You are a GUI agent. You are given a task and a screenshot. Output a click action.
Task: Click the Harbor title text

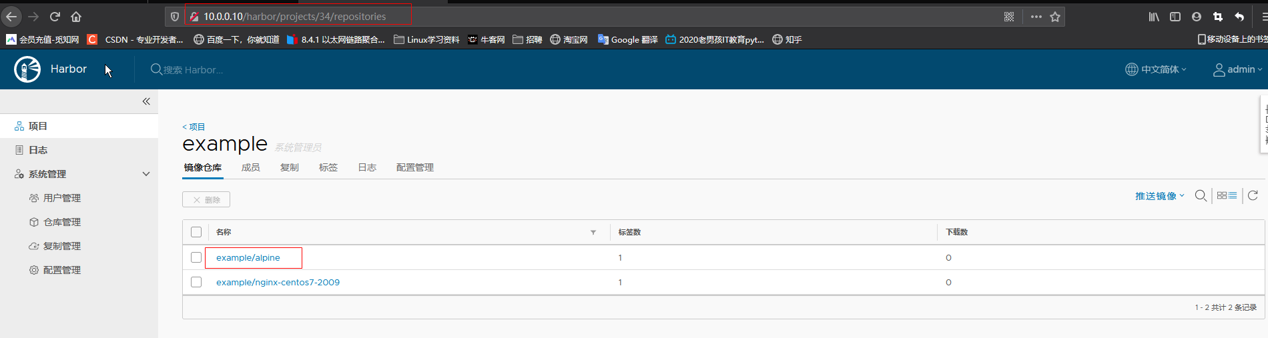coord(69,69)
